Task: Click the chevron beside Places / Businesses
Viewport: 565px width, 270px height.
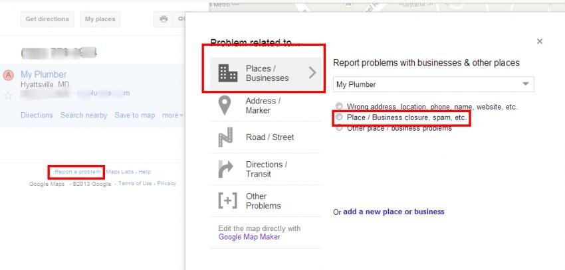Action: (x=312, y=73)
